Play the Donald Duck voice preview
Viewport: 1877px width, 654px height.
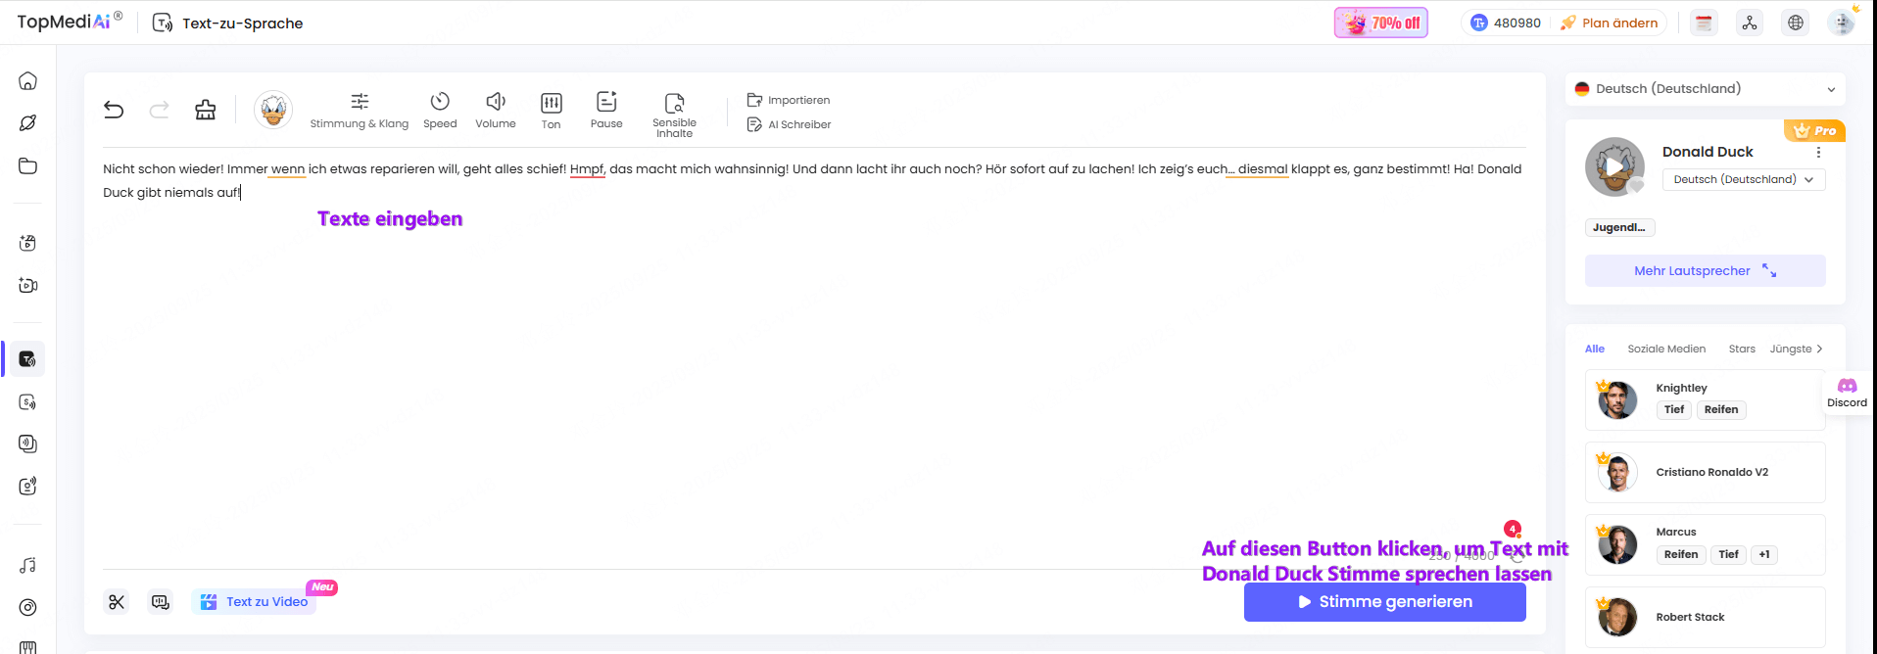coord(1614,166)
